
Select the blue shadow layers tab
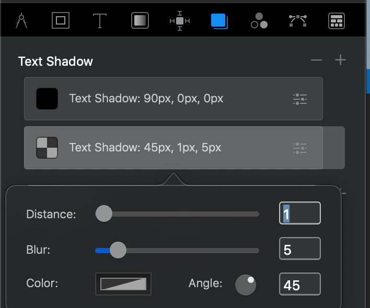[219, 21]
